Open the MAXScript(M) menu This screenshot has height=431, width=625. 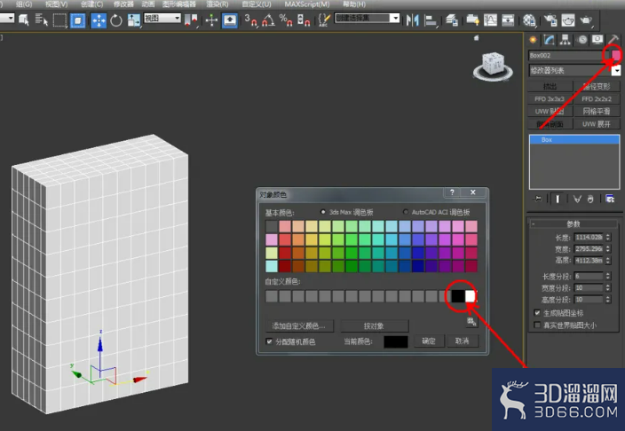(x=307, y=4)
